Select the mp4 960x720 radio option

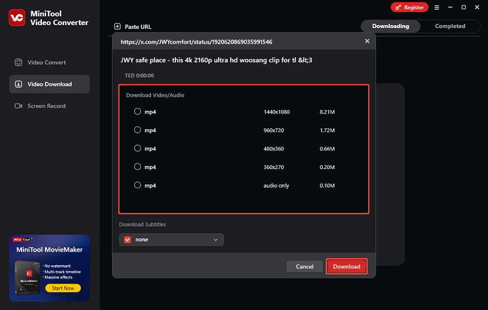tap(137, 130)
